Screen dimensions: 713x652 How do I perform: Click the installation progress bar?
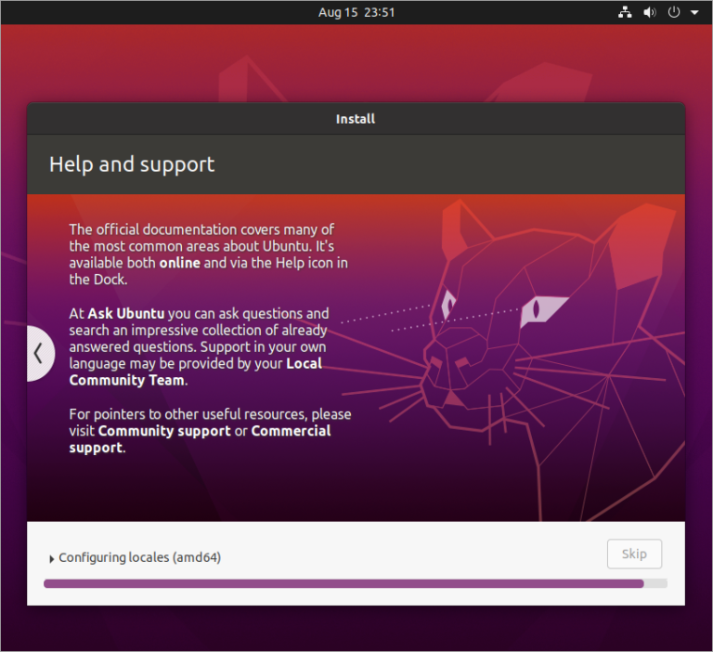click(x=356, y=583)
